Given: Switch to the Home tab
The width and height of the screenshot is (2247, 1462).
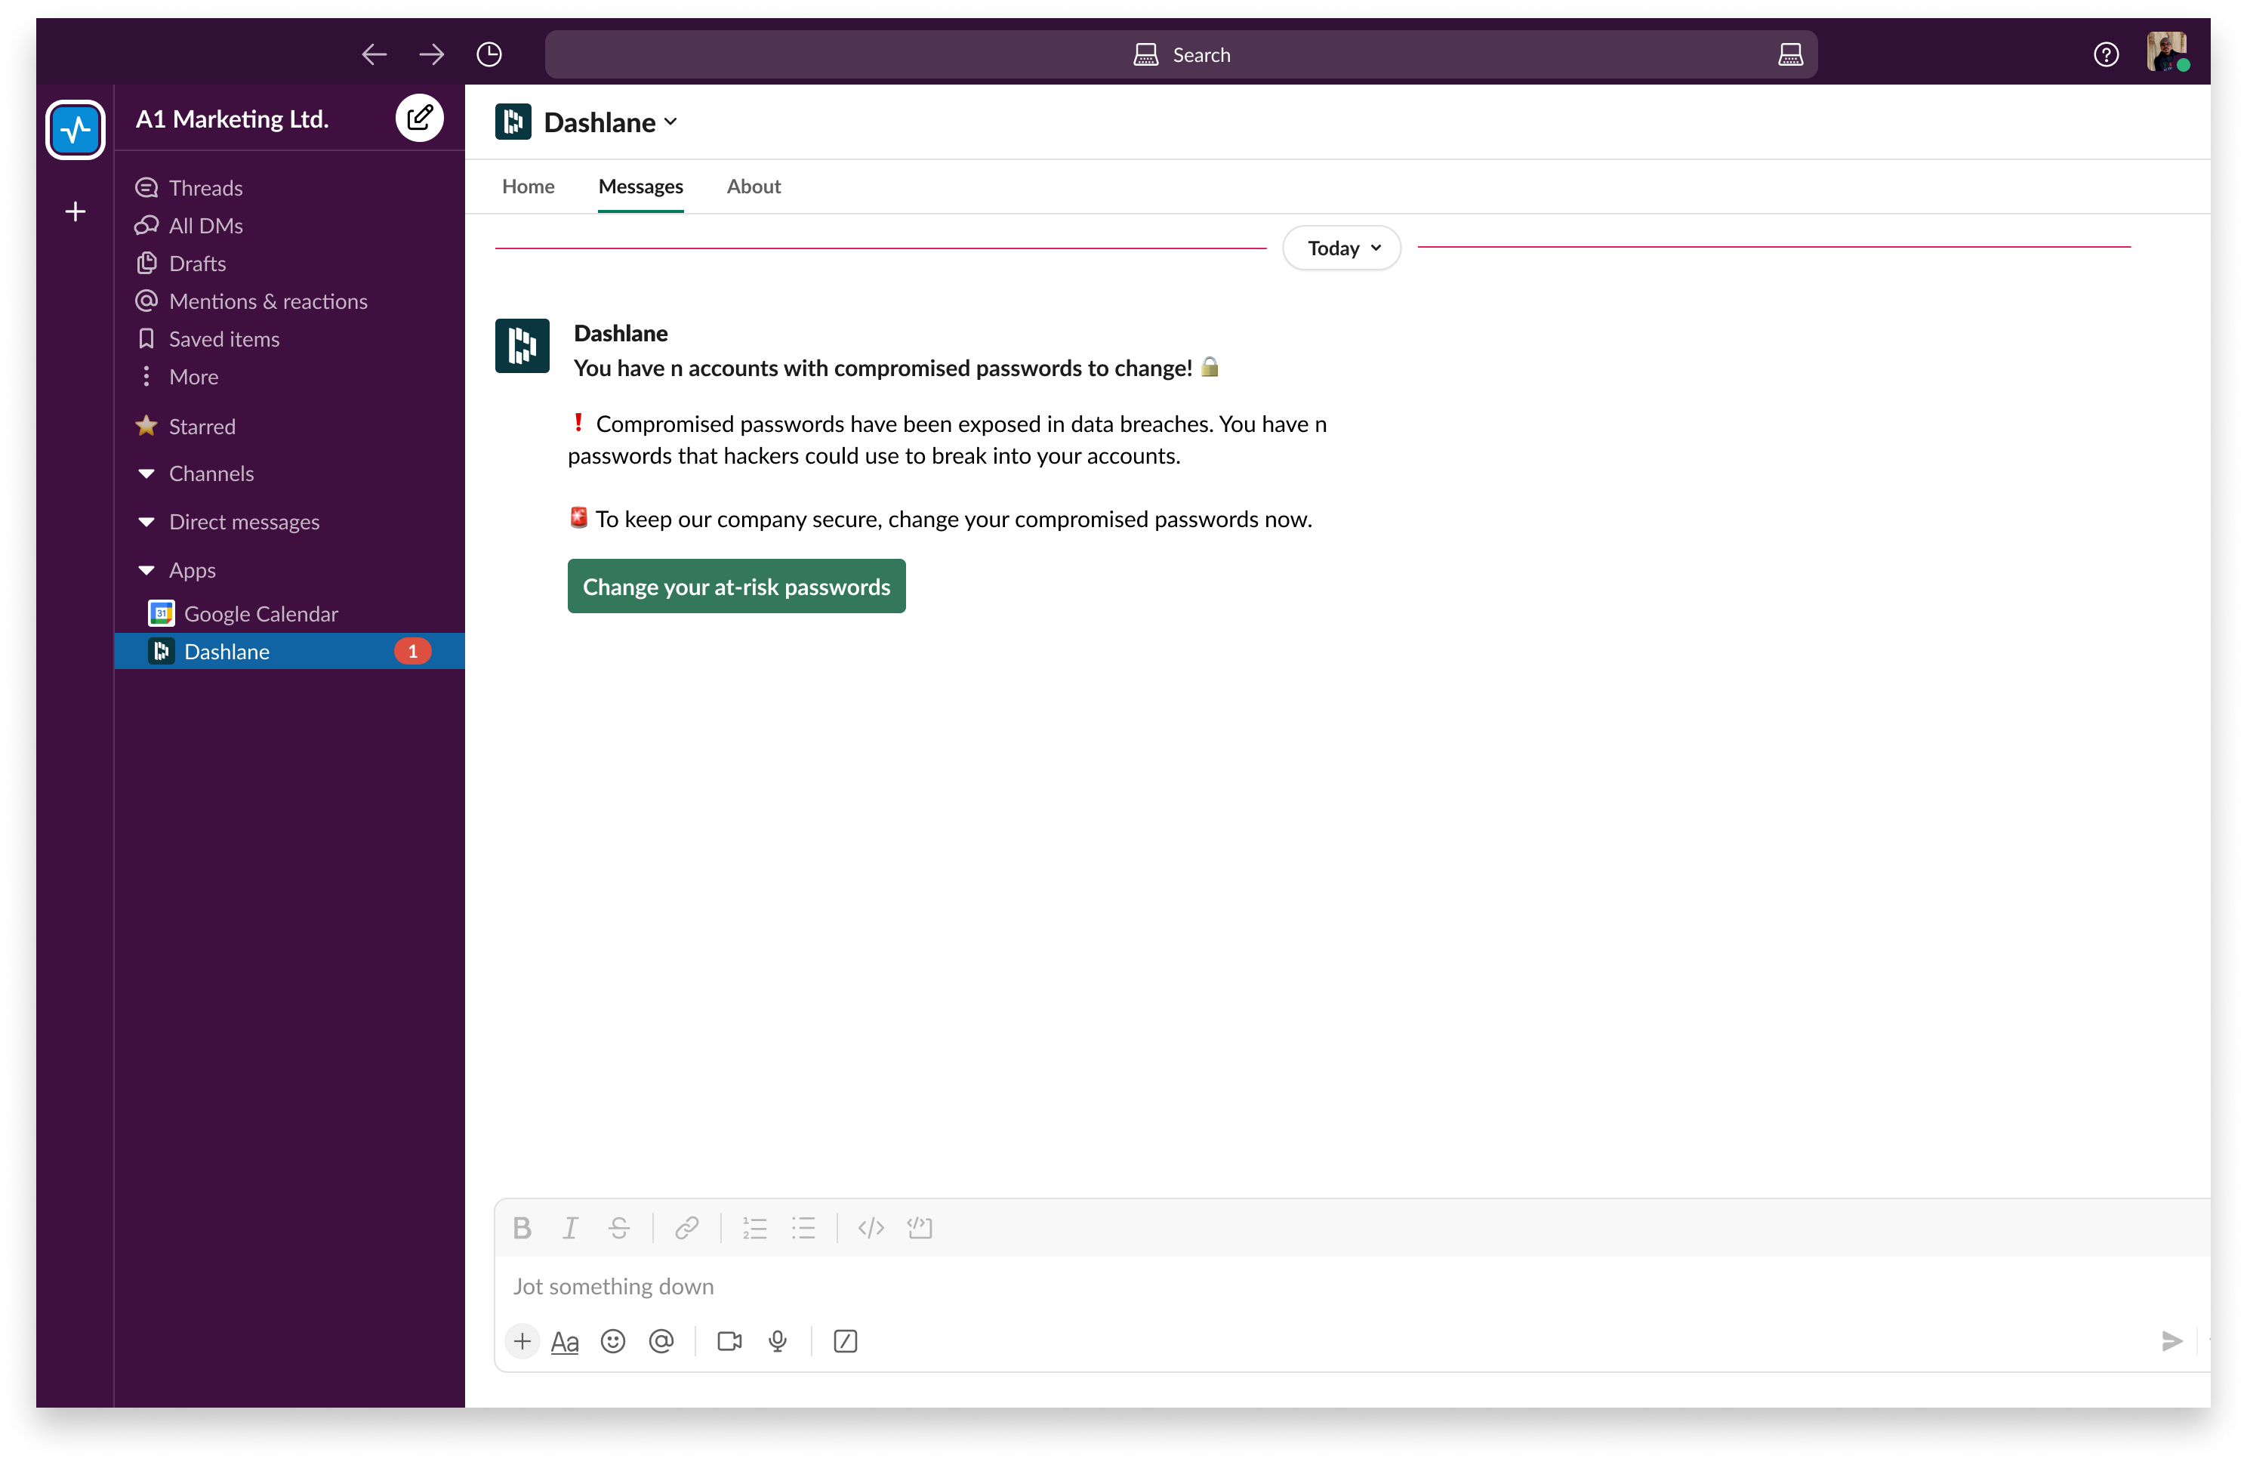Looking at the screenshot, I should (528, 186).
